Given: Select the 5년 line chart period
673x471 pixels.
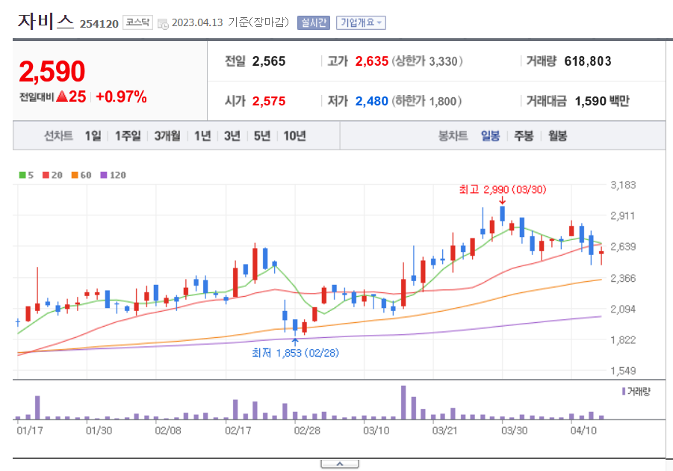Looking at the screenshot, I should pos(262,136).
